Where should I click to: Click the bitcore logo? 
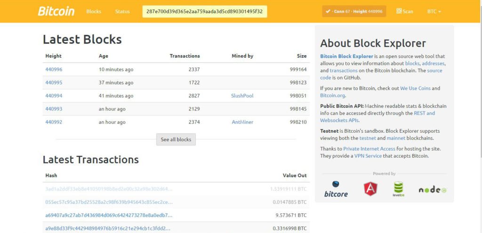click(x=336, y=189)
